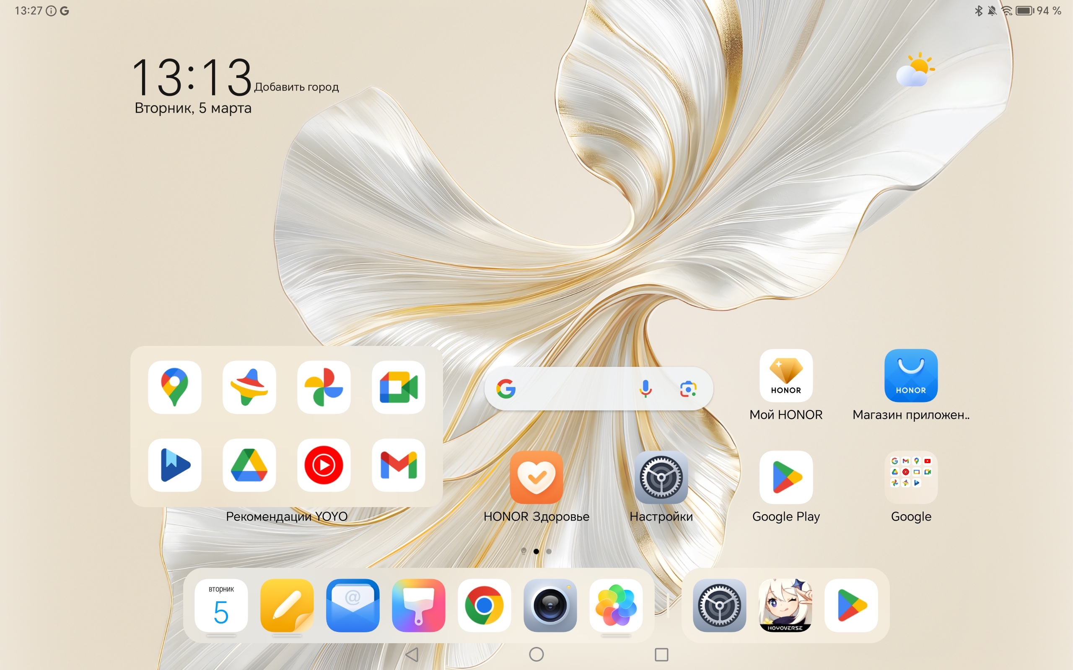
Task: Open Настройки settings app on home screen
Action: pyautogui.click(x=661, y=477)
